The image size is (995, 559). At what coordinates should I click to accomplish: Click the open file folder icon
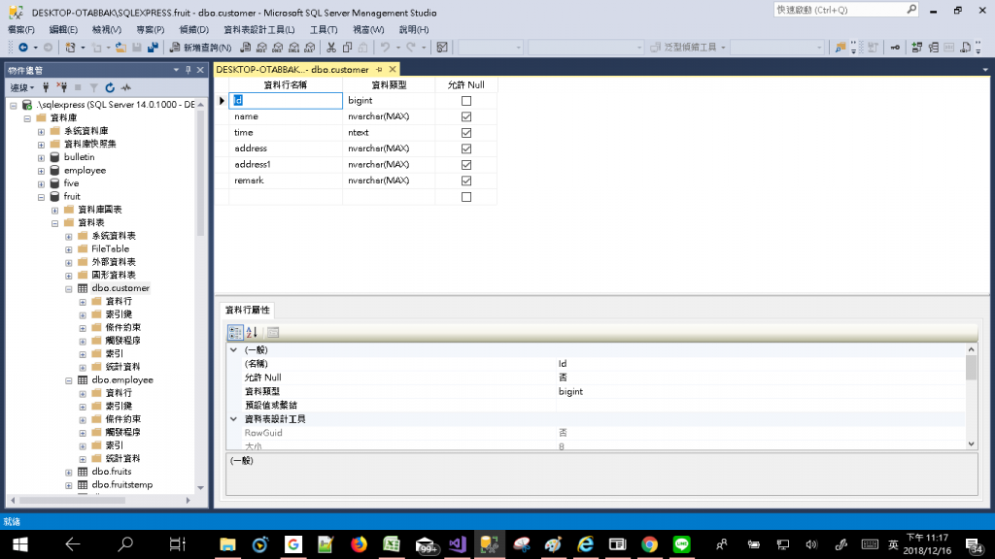[x=120, y=48]
